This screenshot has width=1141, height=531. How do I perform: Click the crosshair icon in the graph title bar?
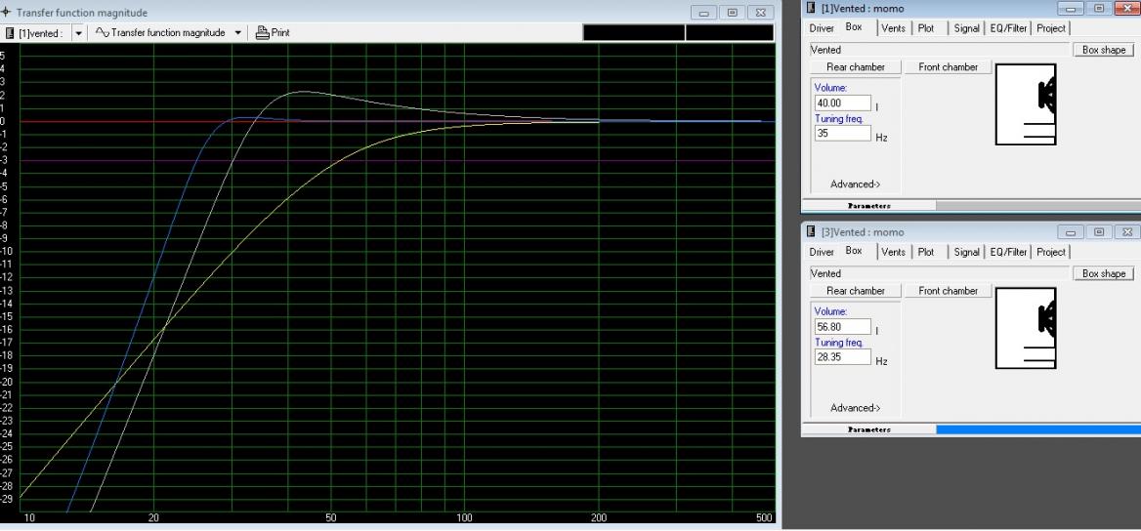8,13
